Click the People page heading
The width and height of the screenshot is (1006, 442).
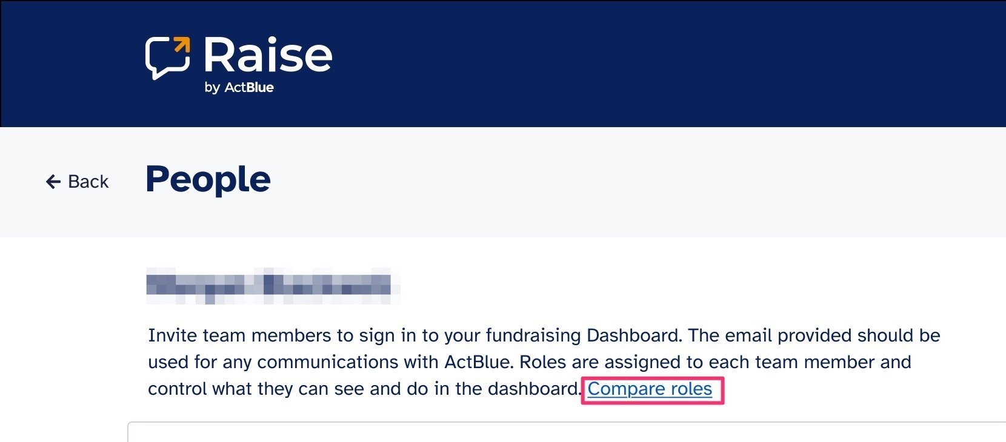(208, 180)
